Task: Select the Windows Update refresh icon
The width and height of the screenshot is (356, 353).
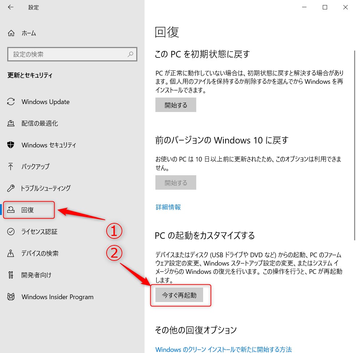Action: click(11, 102)
